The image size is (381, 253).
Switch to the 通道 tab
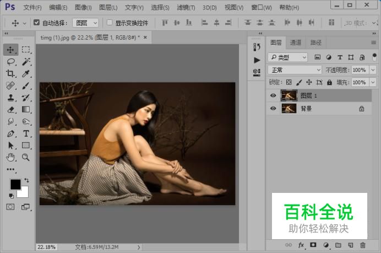click(296, 42)
